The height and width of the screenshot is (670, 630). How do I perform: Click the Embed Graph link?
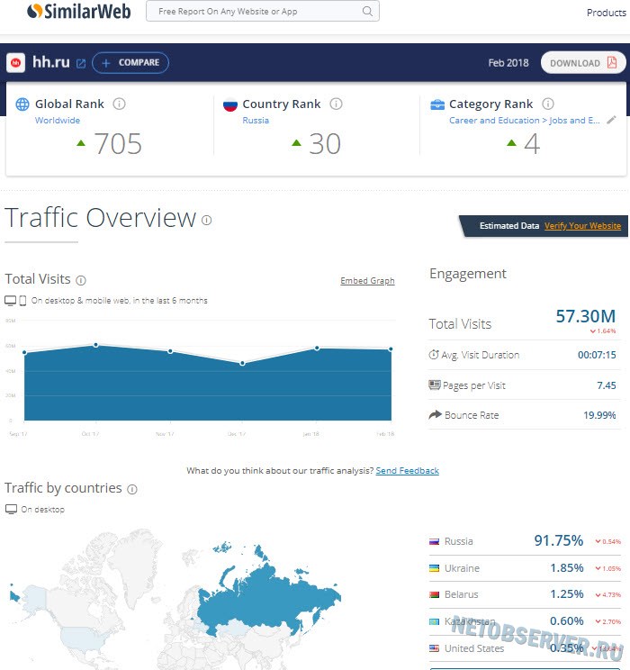tap(367, 281)
